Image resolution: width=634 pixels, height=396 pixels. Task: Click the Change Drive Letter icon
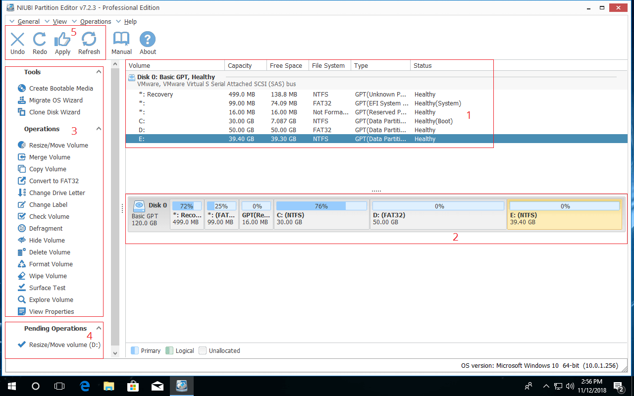[21, 193]
